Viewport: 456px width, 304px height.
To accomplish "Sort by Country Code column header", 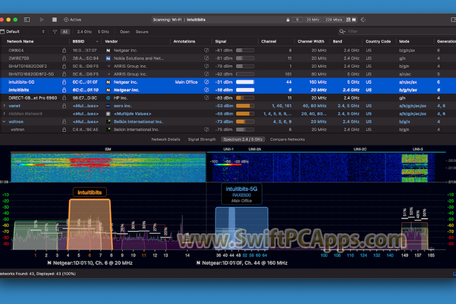I will pos(378,41).
